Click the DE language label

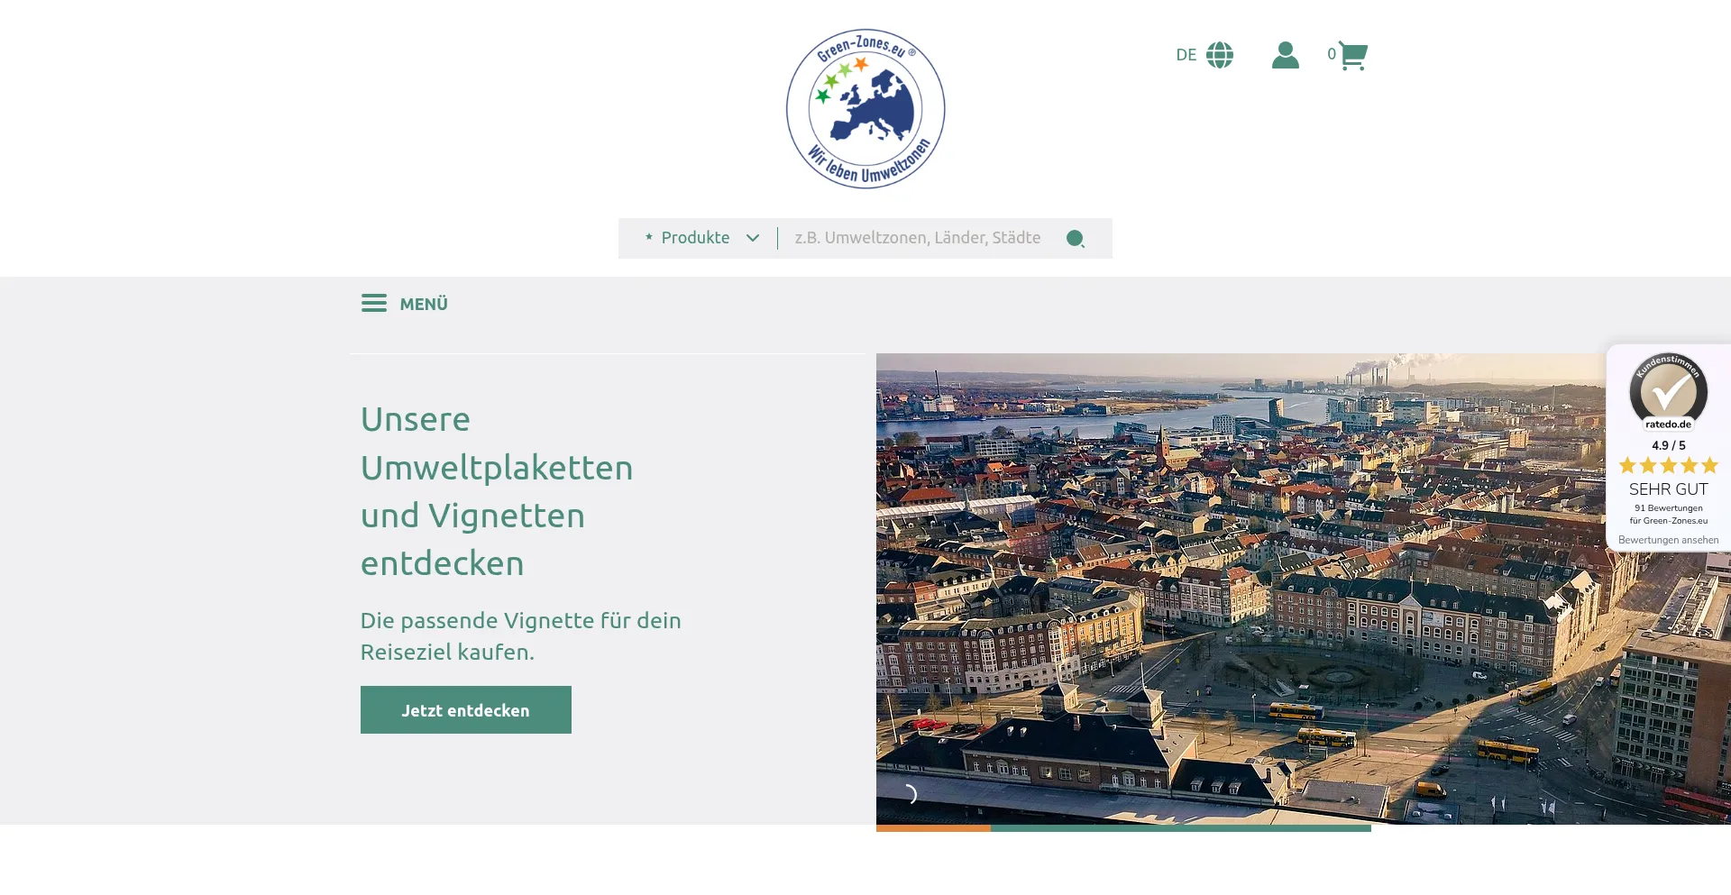click(x=1186, y=55)
